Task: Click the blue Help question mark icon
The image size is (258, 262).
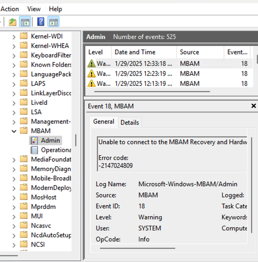Action: (x=41, y=22)
